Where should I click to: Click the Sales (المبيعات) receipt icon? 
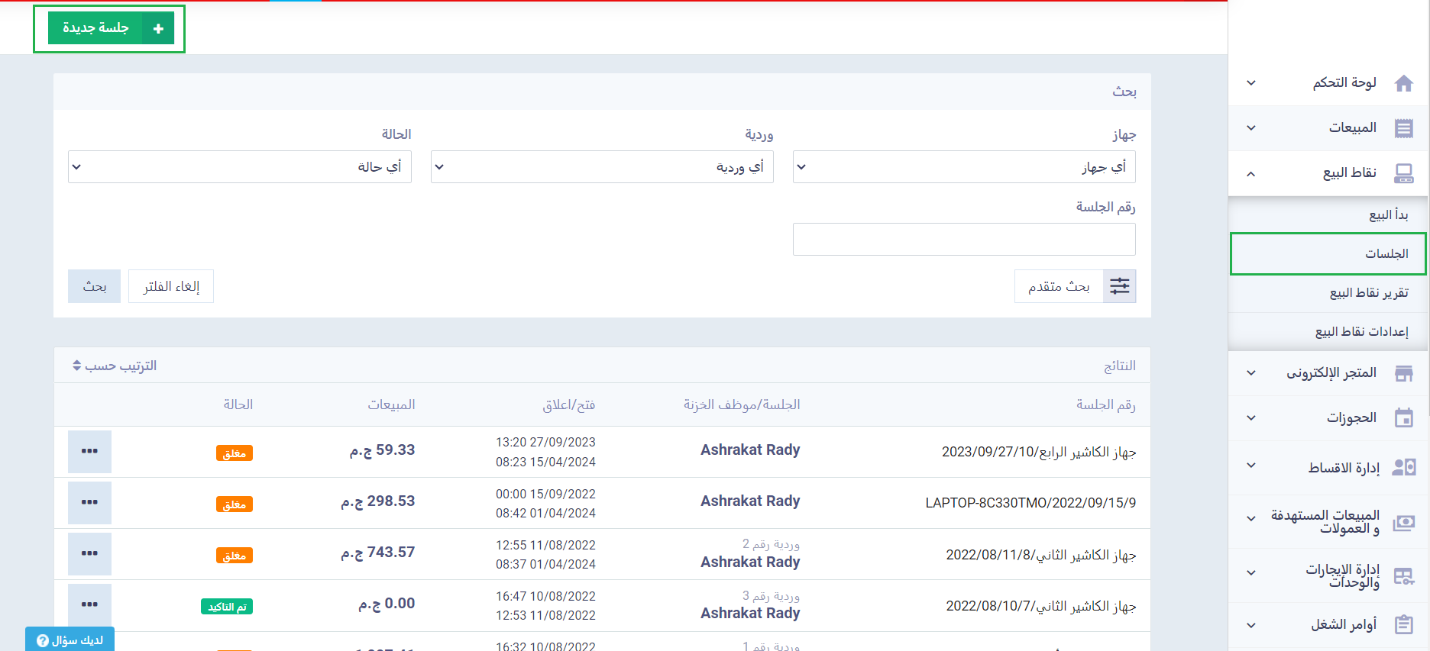(x=1403, y=128)
